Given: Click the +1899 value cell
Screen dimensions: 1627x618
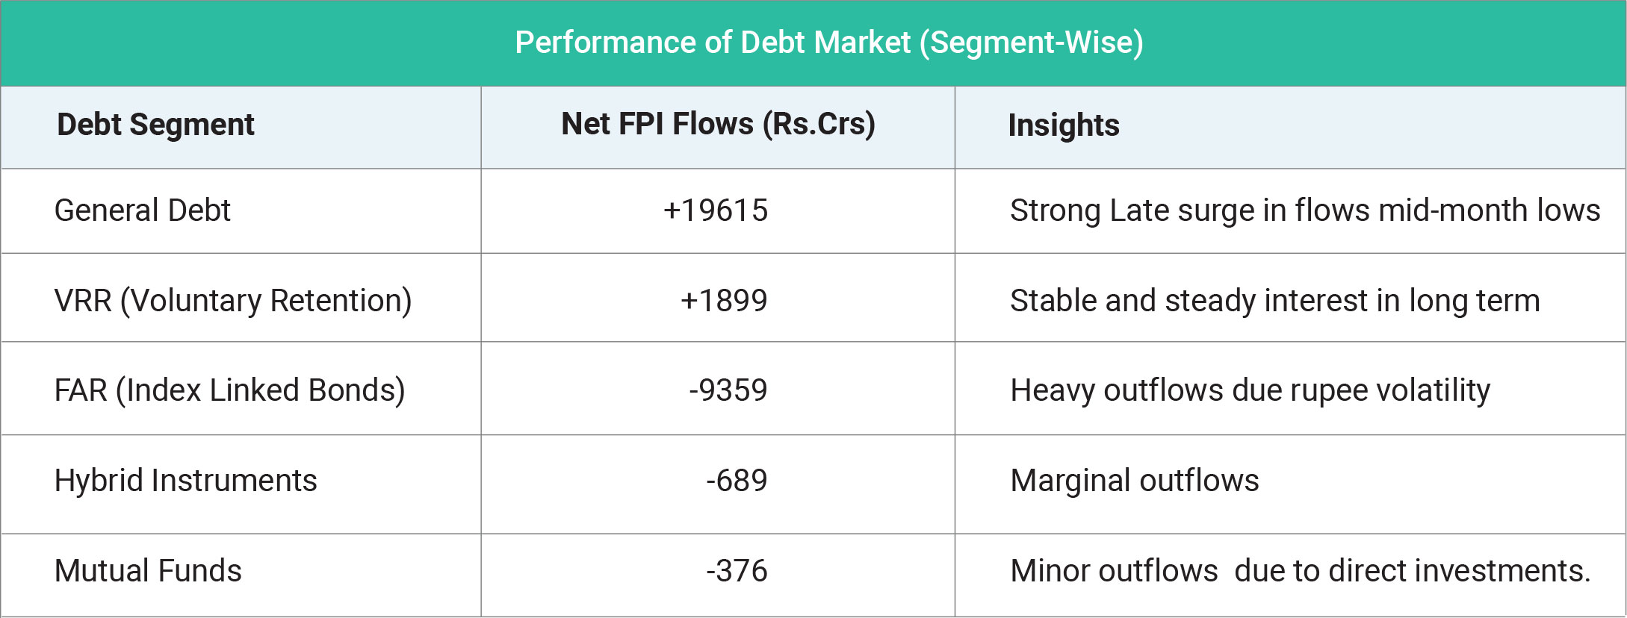Looking at the screenshot, I should 723,301.
